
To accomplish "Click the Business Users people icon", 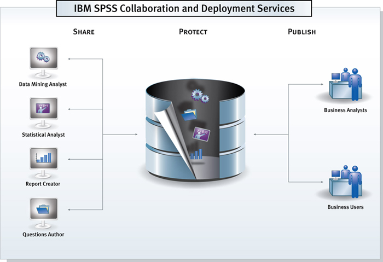I will [x=345, y=182].
